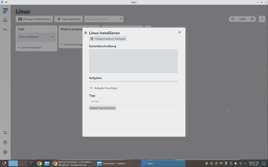Click the show desktop button

point(264,163)
